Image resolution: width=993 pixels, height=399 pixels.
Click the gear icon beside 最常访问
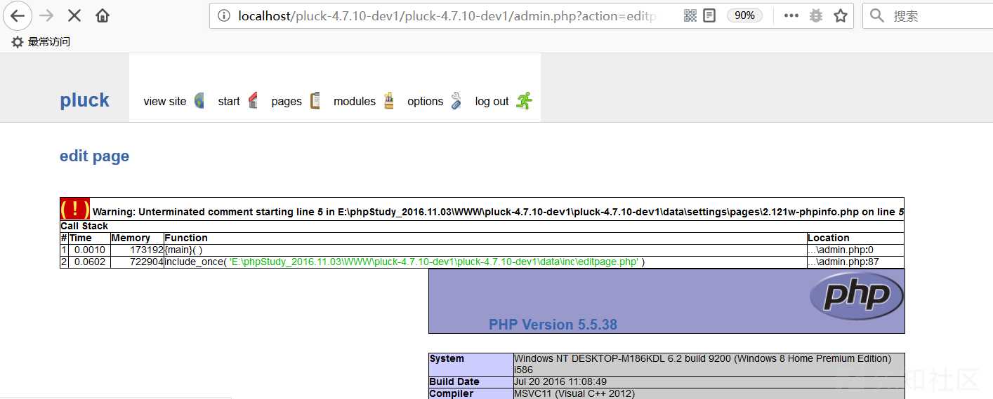(17, 42)
